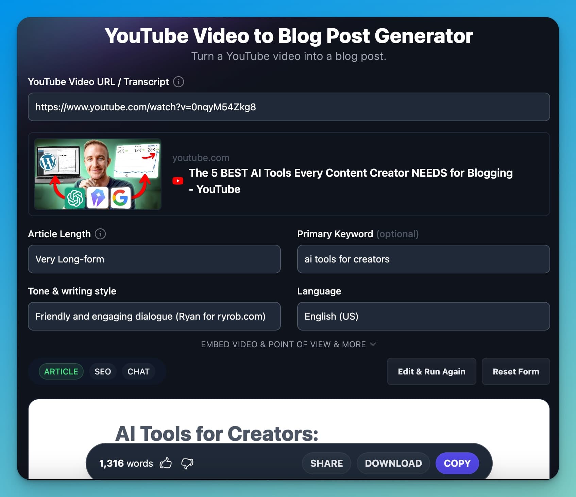
Task: Switch to the CHAT tab
Action: [x=138, y=371]
